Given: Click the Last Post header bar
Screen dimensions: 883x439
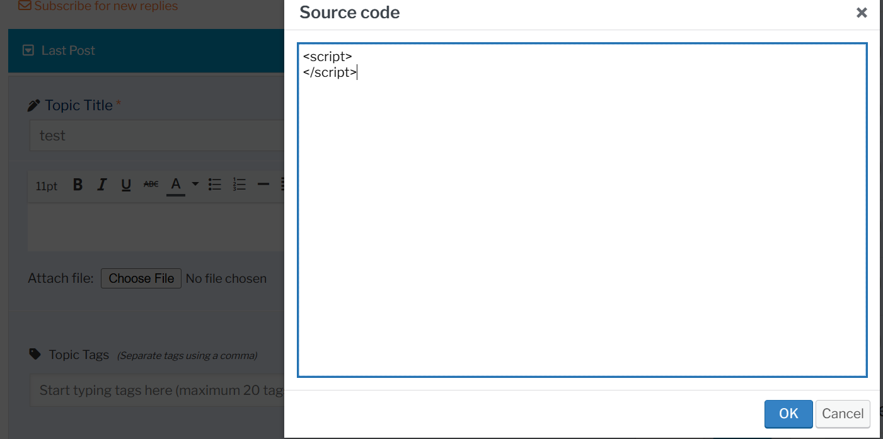Looking at the screenshot, I should 146,50.
